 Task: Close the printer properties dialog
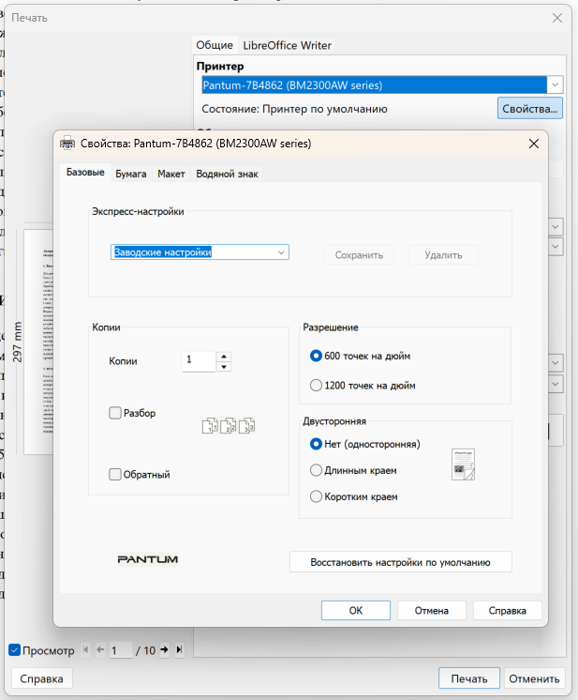(x=534, y=144)
